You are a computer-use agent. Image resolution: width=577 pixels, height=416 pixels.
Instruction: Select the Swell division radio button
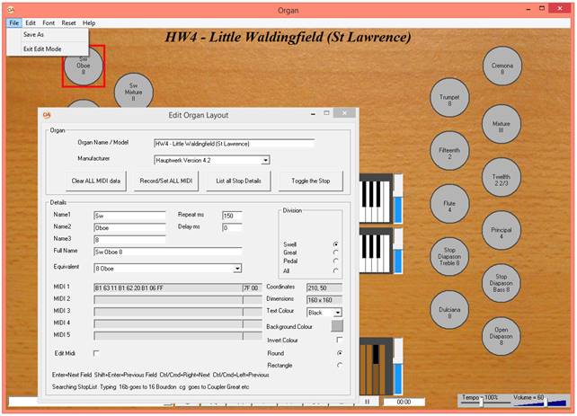pyautogui.click(x=335, y=243)
